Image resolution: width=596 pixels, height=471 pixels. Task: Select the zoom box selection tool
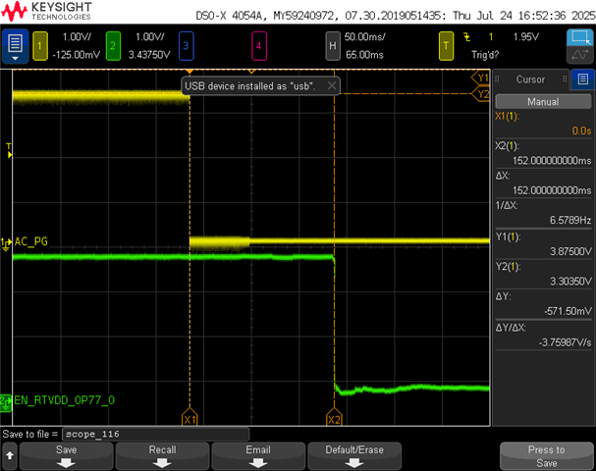coord(579,37)
